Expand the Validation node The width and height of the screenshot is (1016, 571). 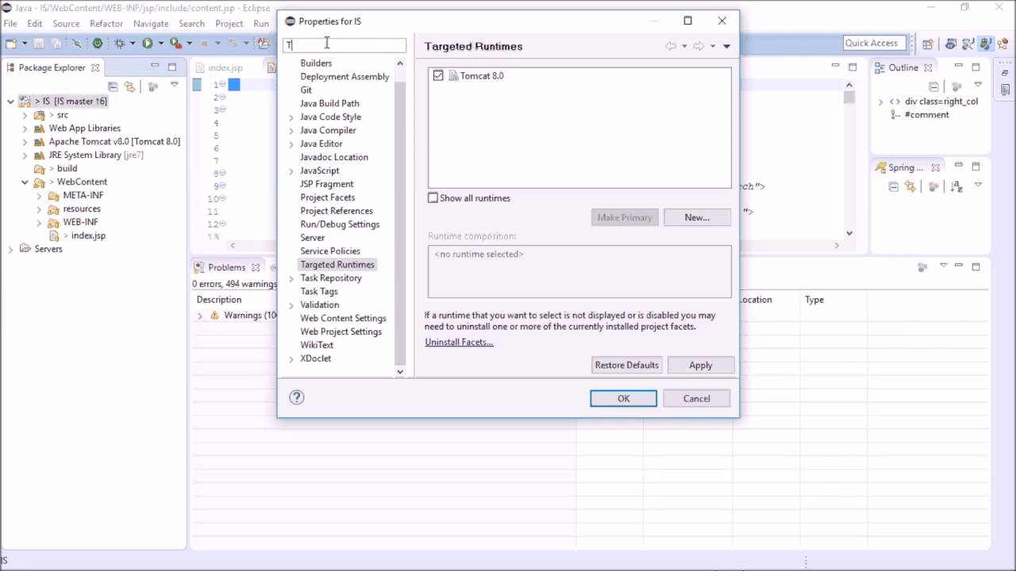click(291, 305)
